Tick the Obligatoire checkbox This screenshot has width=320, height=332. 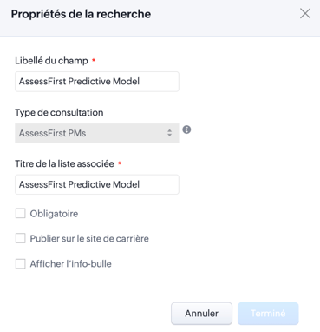(20, 214)
